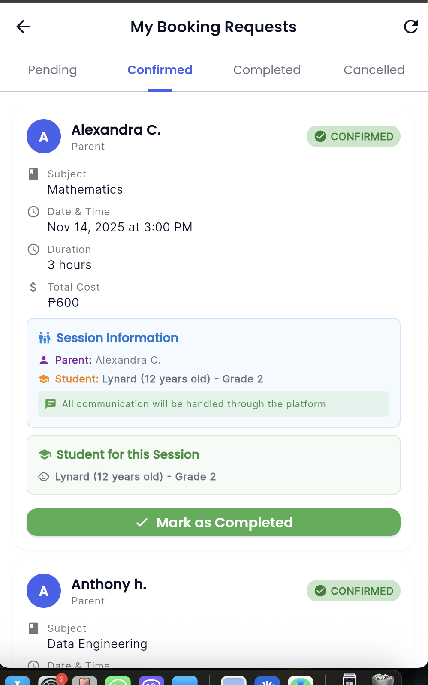Image resolution: width=428 pixels, height=685 pixels.
Task: Click the book icon beside Subject
Action: (33, 173)
